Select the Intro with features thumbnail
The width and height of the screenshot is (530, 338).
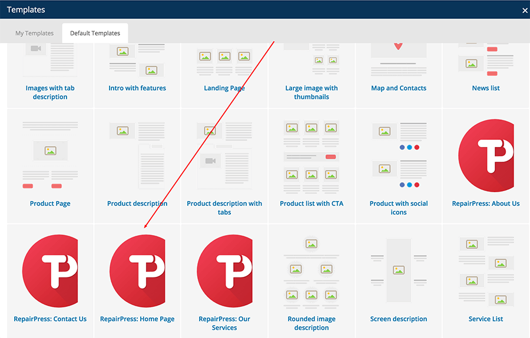(137, 60)
